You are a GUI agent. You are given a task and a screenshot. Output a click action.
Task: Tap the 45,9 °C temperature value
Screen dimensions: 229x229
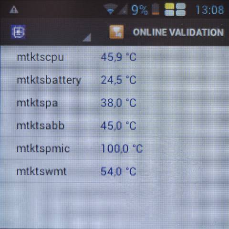pos(119,57)
